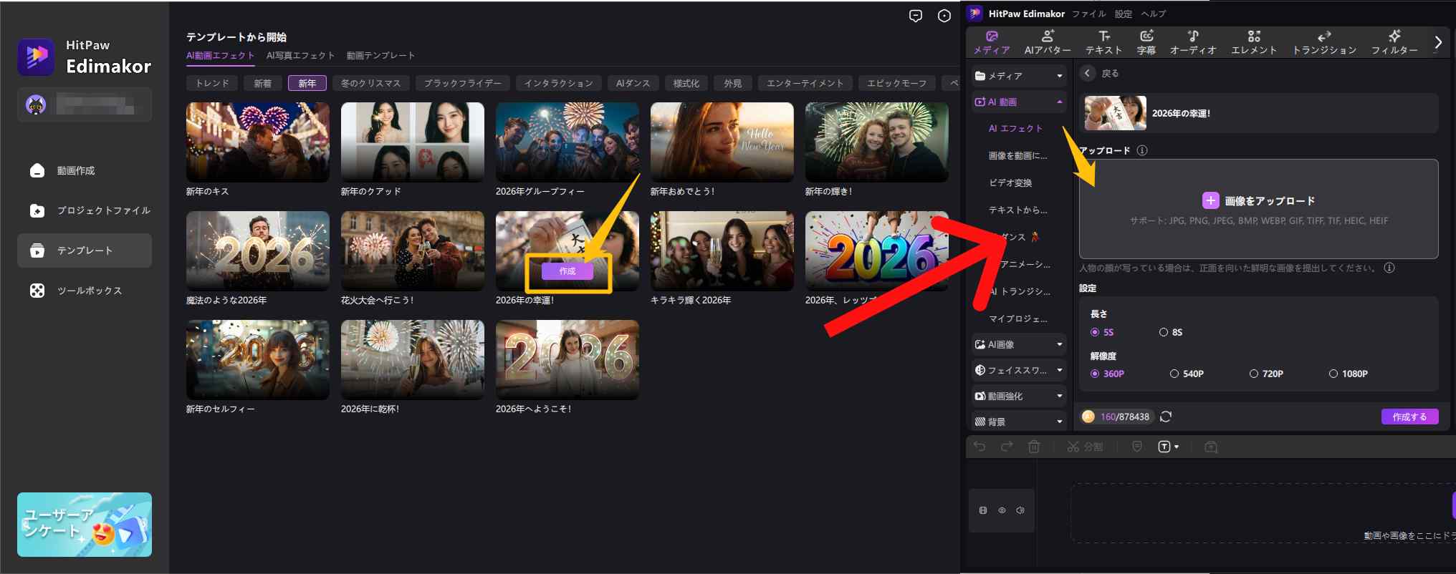Expand the 背景 background dropdown
The image size is (1456, 574).
tap(1018, 422)
